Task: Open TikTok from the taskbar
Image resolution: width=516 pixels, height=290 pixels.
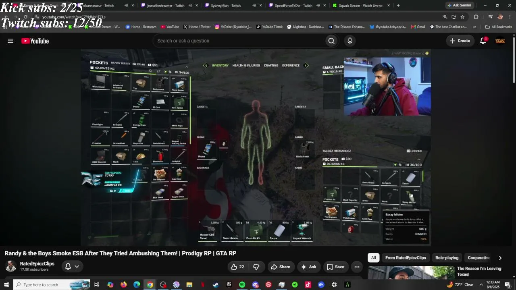Action: [308, 285]
